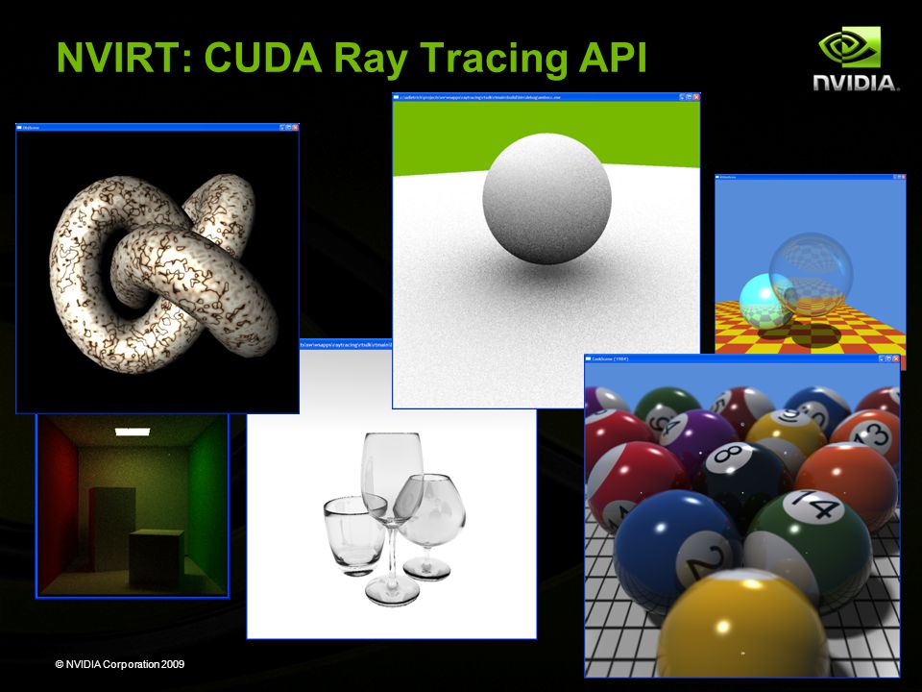Screen dimensions: 922x692
Task: Maximize the torus knot window
Action: [289, 127]
